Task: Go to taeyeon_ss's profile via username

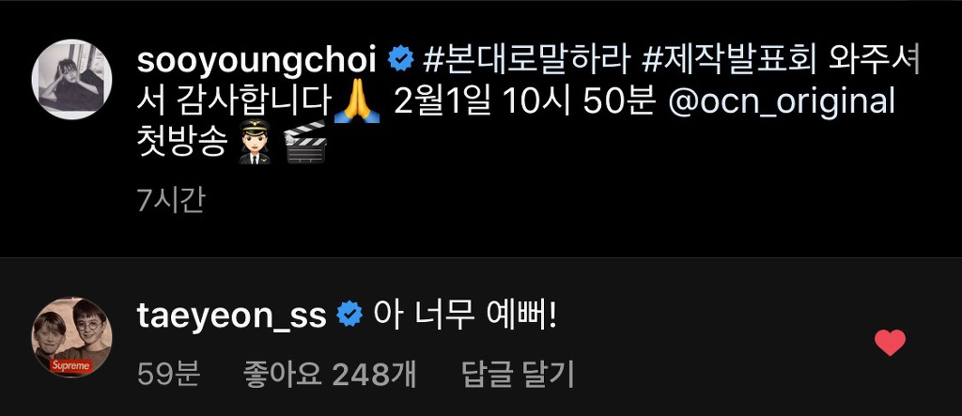Action: click(x=231, y=317)
